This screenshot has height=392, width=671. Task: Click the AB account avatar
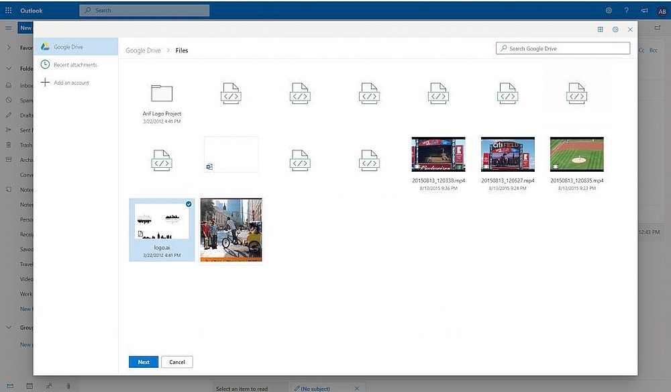pyautogui.click(x=662, y=11)
